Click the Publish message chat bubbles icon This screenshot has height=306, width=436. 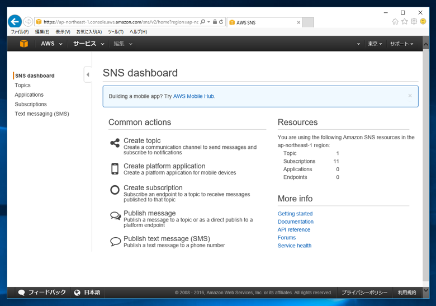pos(115,215)
